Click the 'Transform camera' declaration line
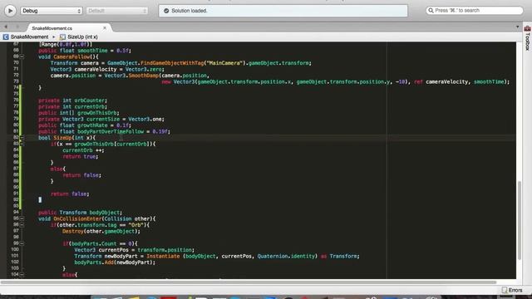532x299 pixels. [x=180, y=63]
